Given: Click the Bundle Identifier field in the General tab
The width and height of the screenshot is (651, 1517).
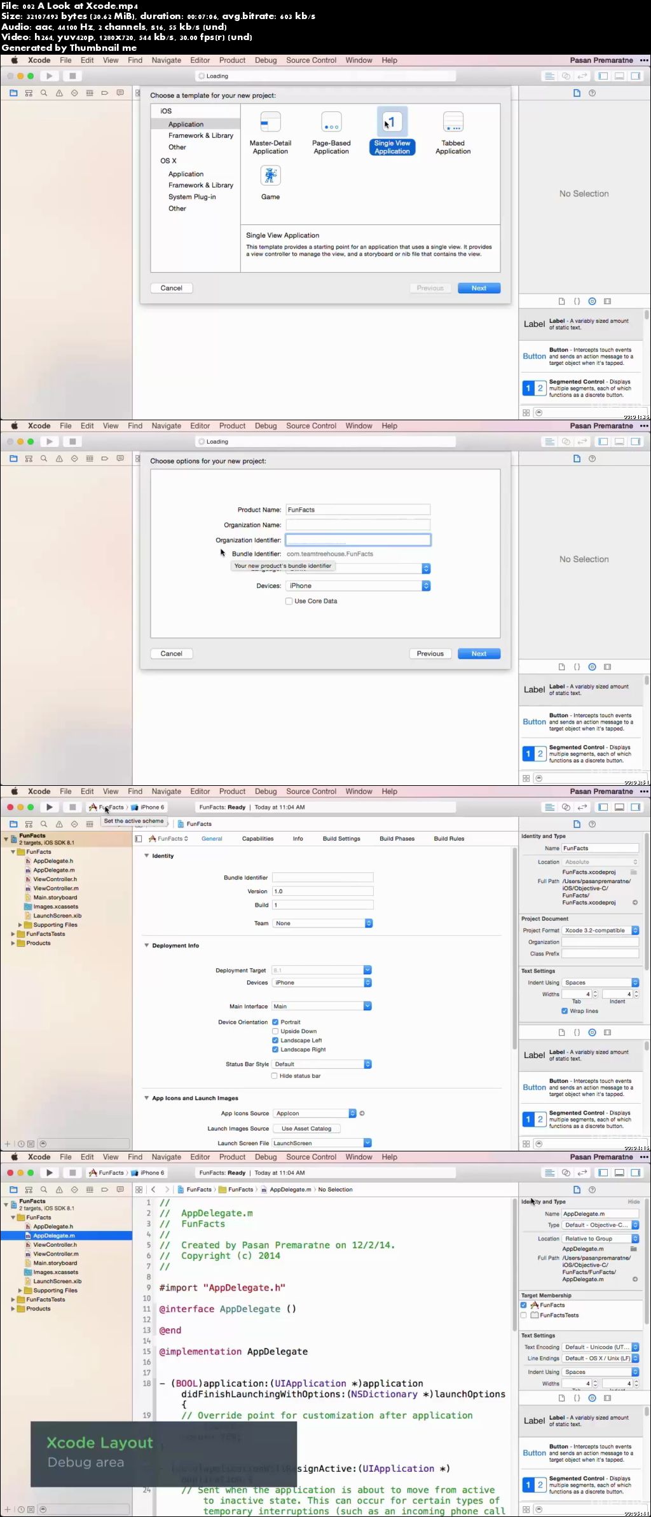Looking at the screenshot, I should click(322, 877).
